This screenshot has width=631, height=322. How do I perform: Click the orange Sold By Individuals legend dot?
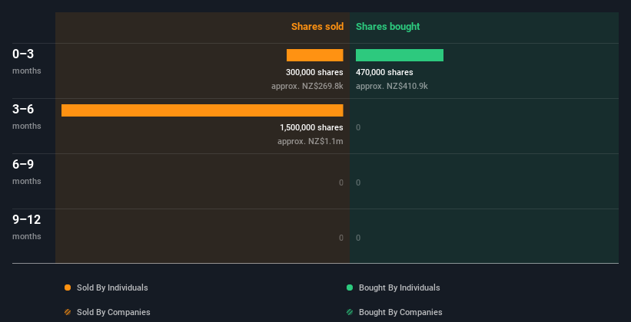coord(68,287)
